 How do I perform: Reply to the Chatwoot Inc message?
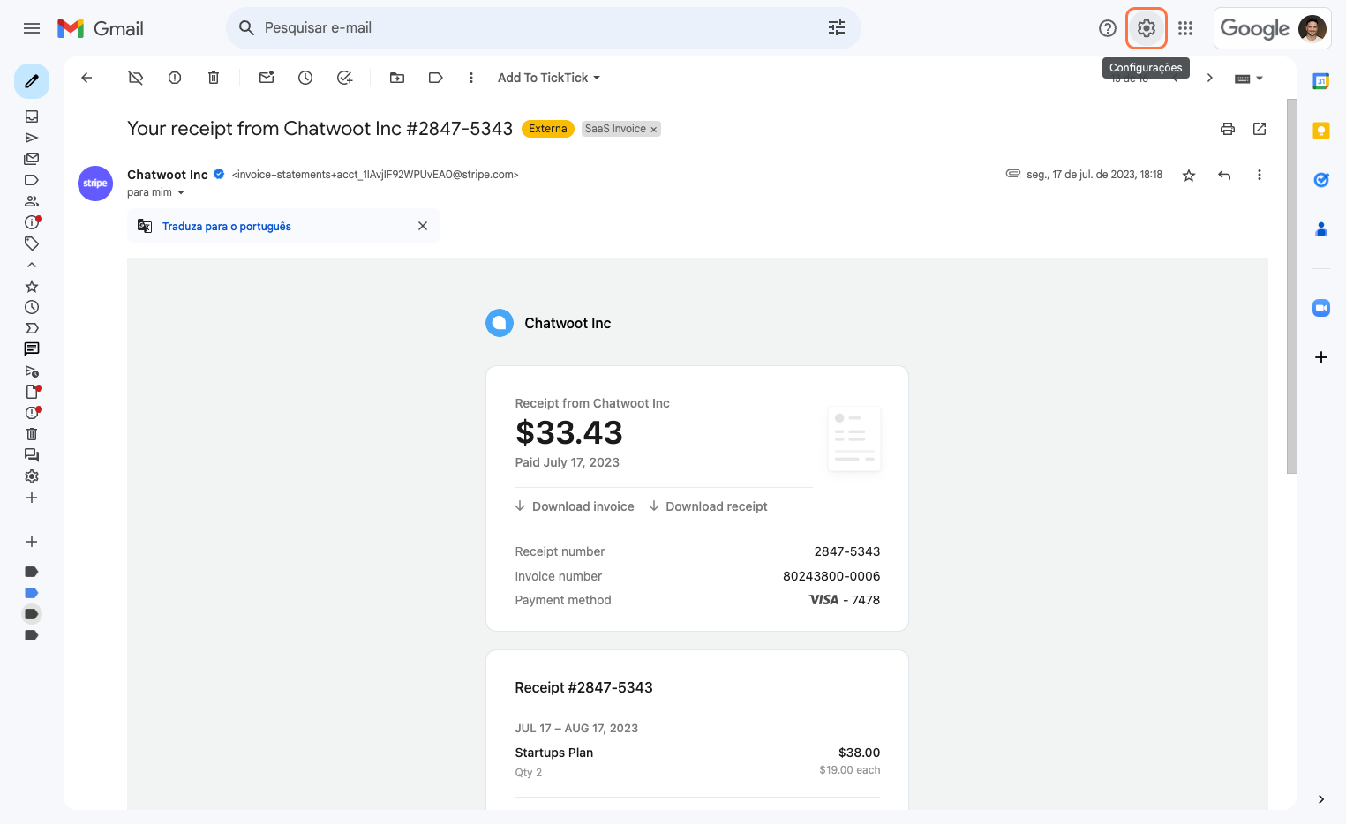[1224, 175]
